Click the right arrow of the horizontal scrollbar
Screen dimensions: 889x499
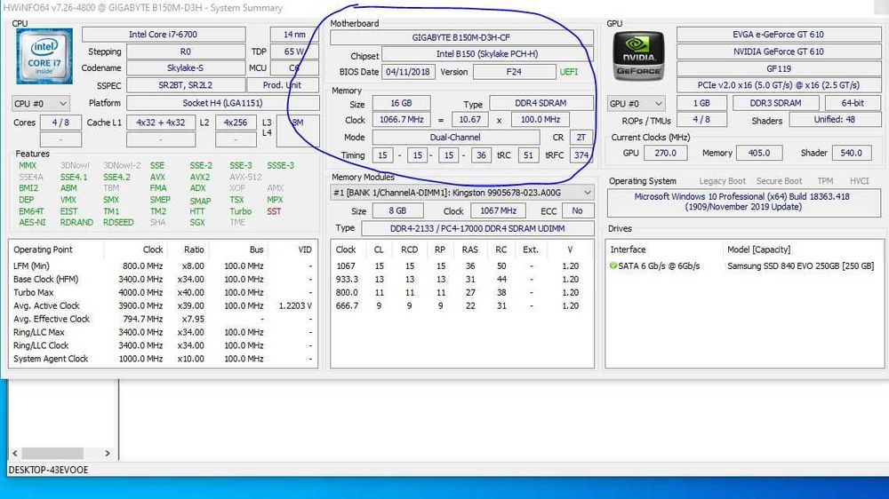108,453
